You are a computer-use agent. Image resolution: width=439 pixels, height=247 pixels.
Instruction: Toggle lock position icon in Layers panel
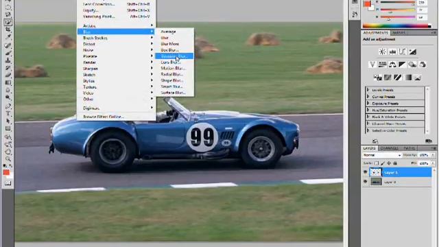point(389,163)
